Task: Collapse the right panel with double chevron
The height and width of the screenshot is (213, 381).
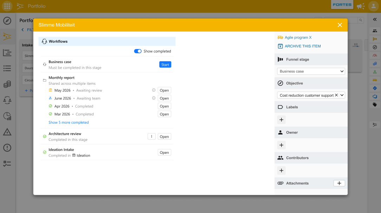Action: point(375,19)
